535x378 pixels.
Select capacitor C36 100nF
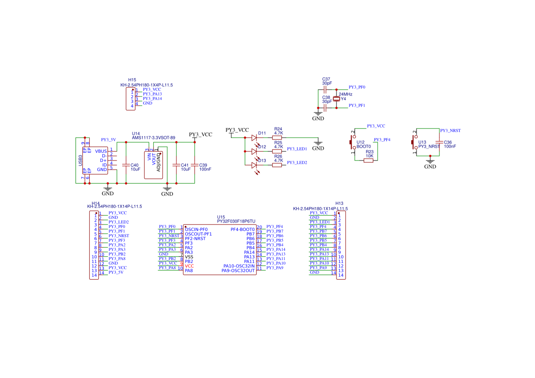(439, 142)
